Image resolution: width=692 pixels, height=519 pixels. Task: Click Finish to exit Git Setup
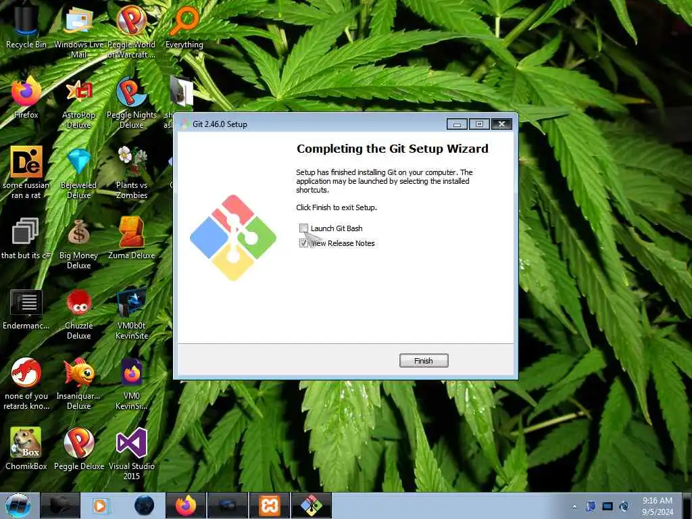(424, 361)
